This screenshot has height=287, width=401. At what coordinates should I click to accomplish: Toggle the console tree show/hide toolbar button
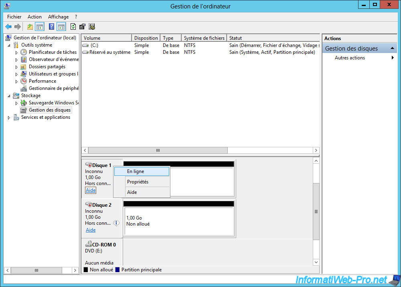click(40, 27)
